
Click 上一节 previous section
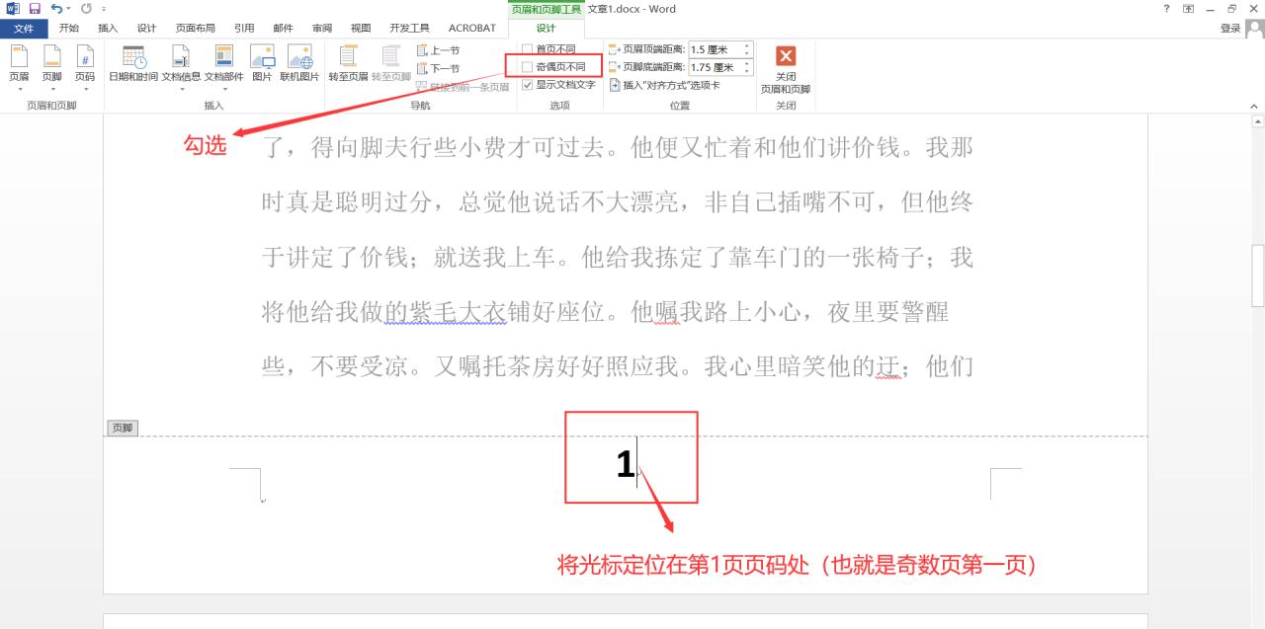pyautogui.click(x=438, y=50)
